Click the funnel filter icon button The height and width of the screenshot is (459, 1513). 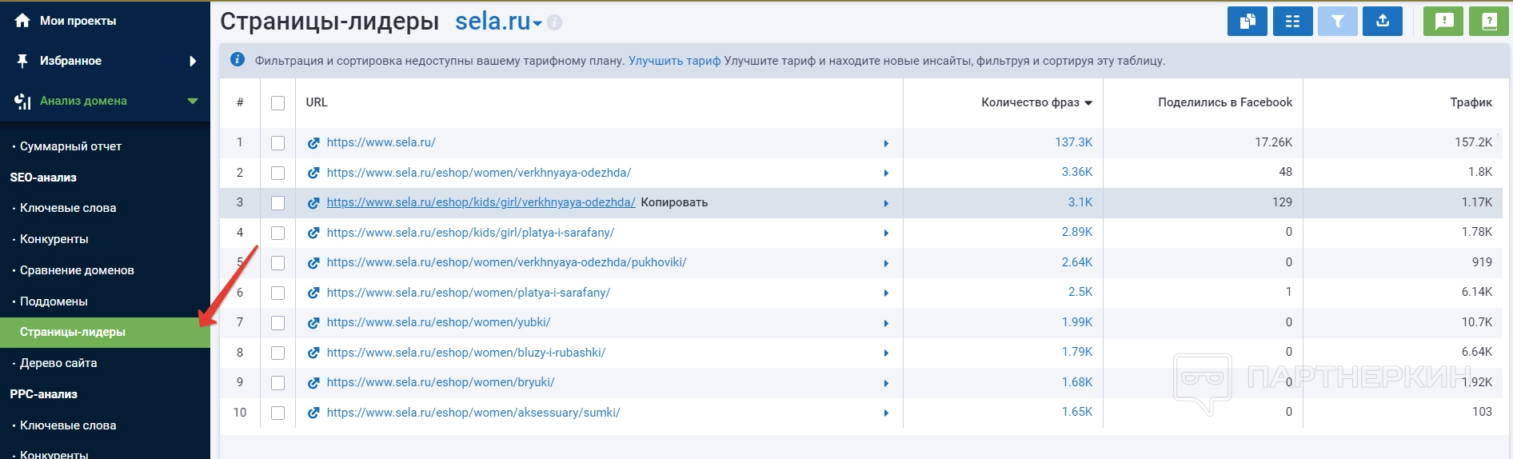tap(1337, 22)
